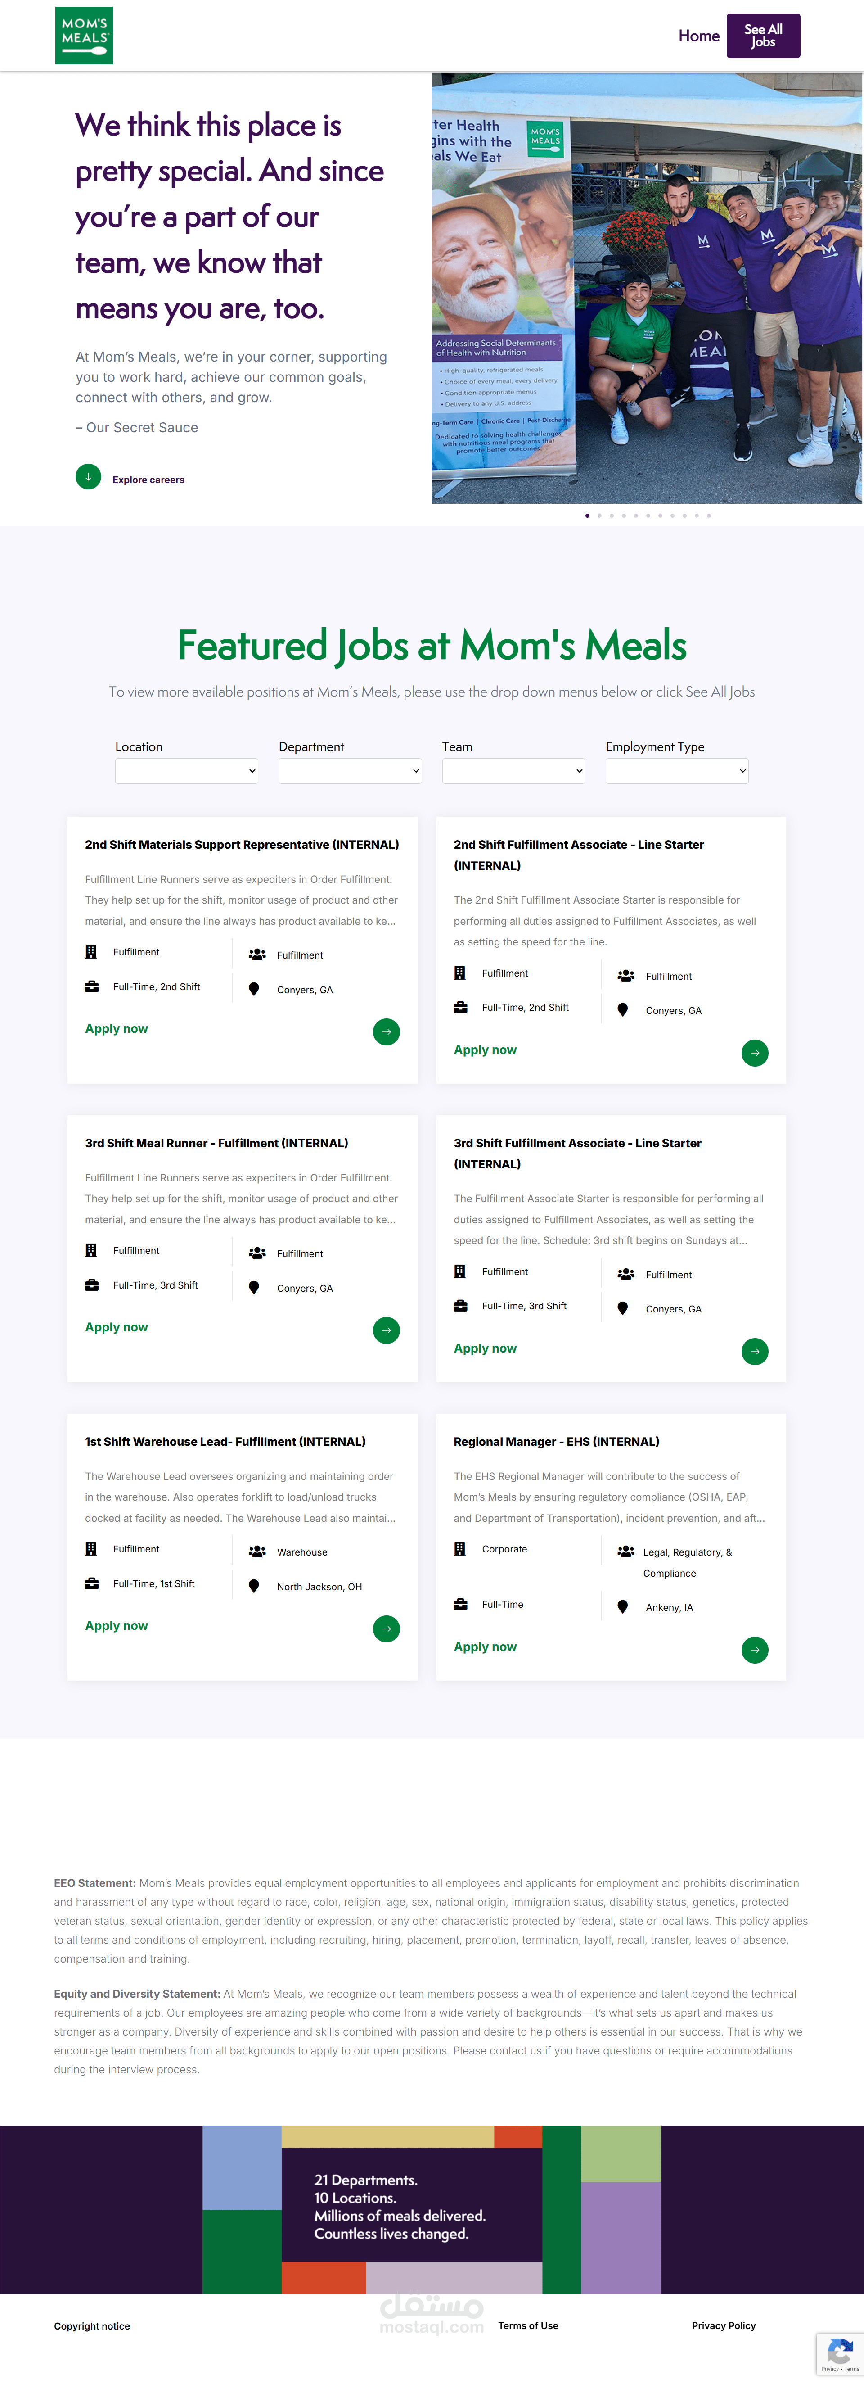Open 3rd Shift Meal Runner - Fulfillment job title

point(216,1144)
